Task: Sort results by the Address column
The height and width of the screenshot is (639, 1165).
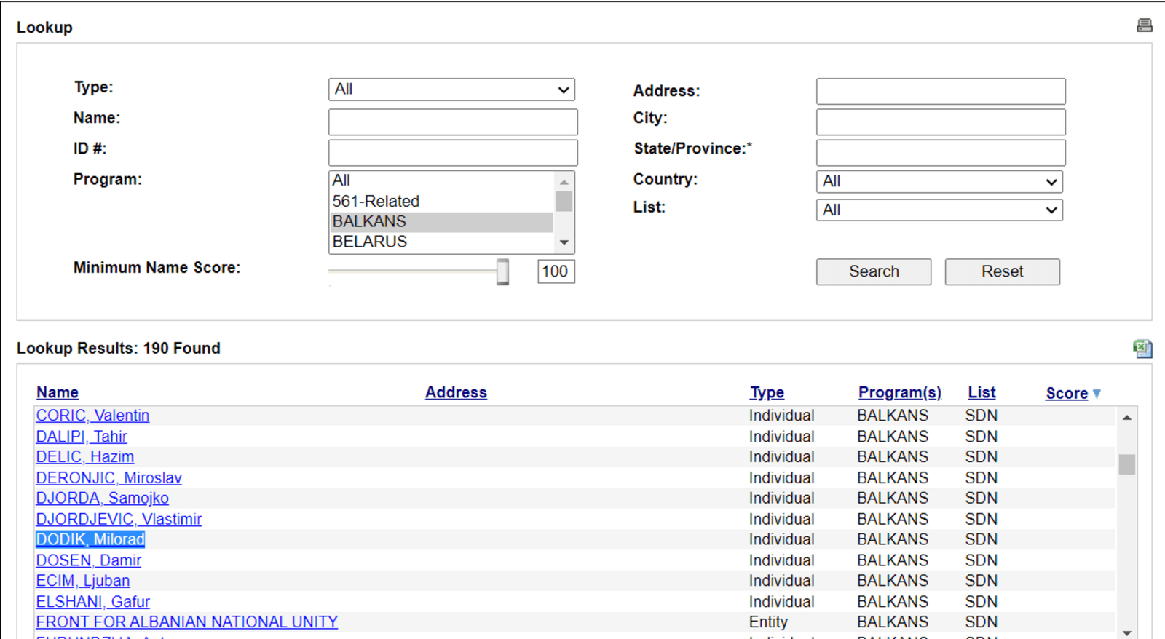Action: pyautogui.click(x=456, y=393)
